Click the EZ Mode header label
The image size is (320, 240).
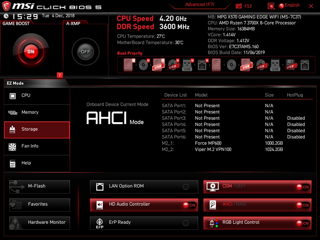[15, 83]
